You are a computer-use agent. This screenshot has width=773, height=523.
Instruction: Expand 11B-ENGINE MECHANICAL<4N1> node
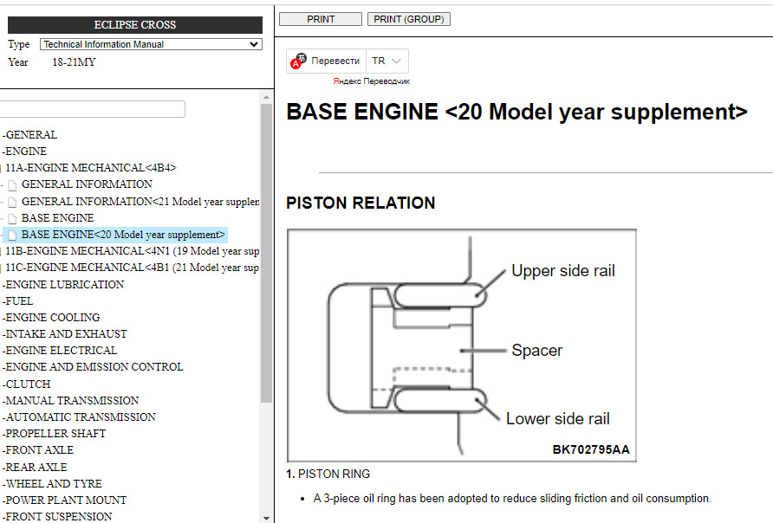point(132,251)
